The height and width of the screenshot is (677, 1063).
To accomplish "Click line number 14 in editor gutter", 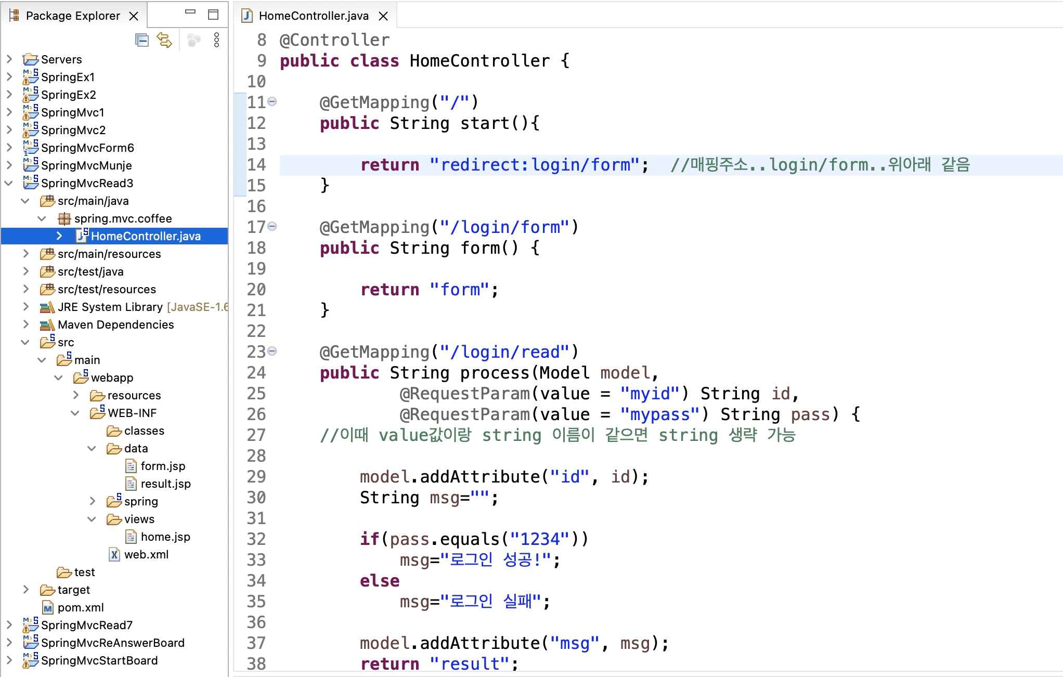I will (x=256, y=165).
